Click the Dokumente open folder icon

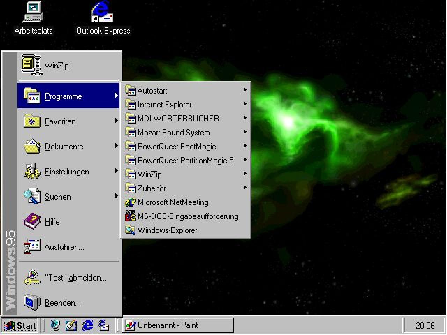point(32,146)
